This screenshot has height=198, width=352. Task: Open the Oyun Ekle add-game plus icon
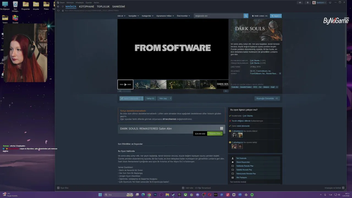tap(58, 188)
